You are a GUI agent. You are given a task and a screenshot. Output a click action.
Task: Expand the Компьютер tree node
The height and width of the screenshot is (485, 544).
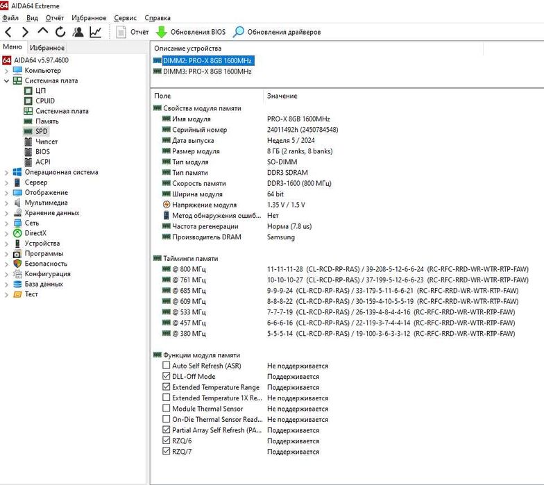pos(7,71)
